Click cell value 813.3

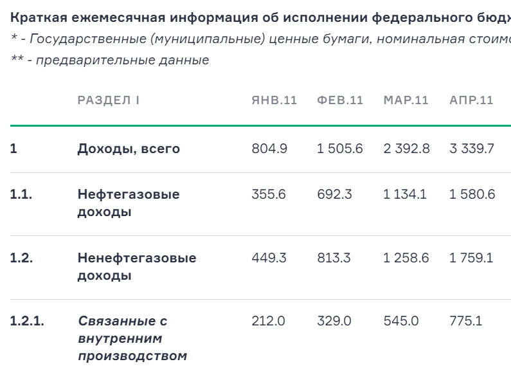coord(334,258)
